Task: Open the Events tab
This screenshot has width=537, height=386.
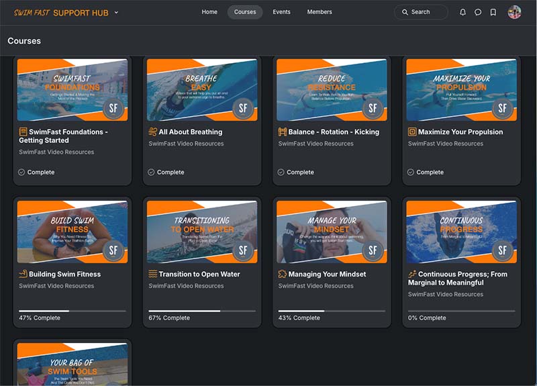Action: pyautogui.click(x=281, y=12)
